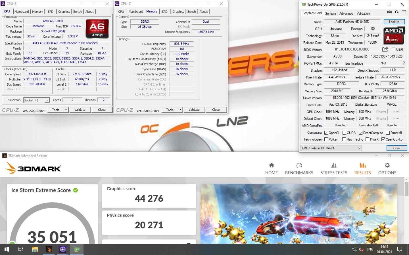Toggle PhysX checkbox
This screenshot has width=409, height=255.
pyautogui.click(x=367, y=139)
